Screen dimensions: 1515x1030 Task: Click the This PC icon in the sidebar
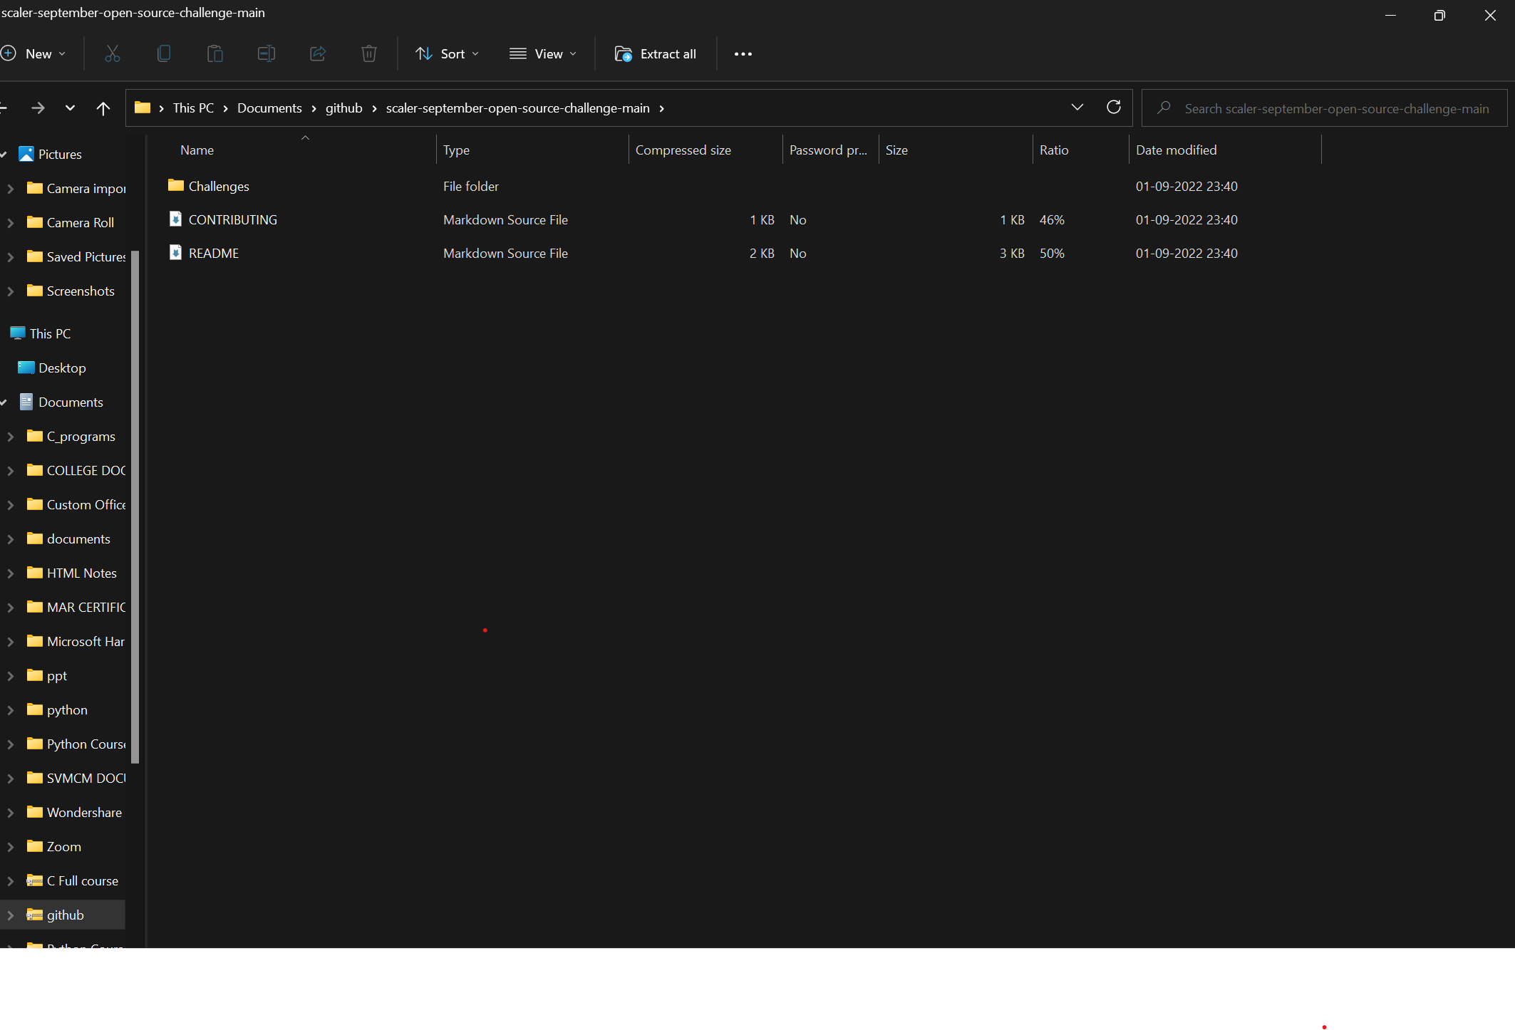tap(18, 333)
